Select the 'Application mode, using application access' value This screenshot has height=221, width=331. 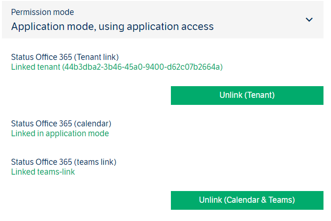point(112,27)
